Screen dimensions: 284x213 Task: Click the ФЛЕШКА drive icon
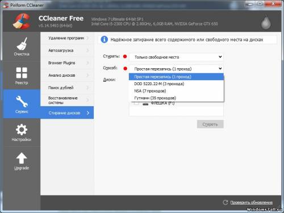(145, 104)
